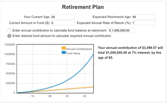
Task: Click the 40 x-axis tick label
Action: 84,96
